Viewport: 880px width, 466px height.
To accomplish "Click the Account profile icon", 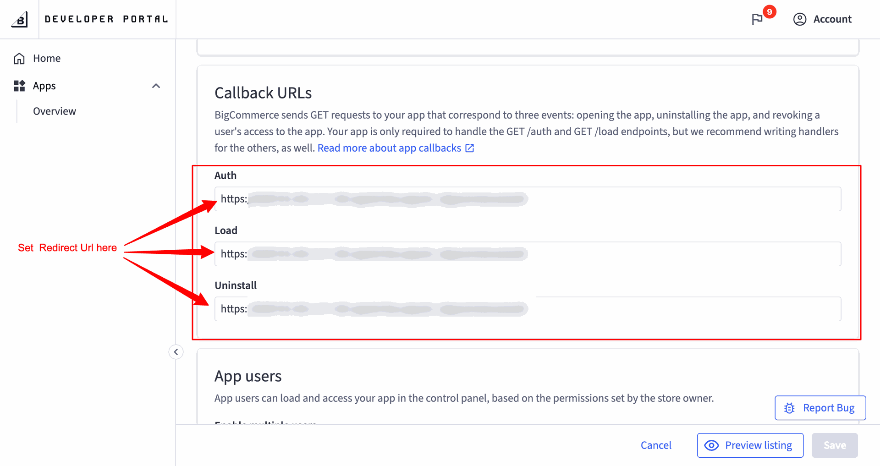I will click(x=800, y=19).
